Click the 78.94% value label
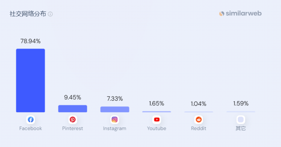The width and height of the screenshot is (281, 147). (30, 41)
